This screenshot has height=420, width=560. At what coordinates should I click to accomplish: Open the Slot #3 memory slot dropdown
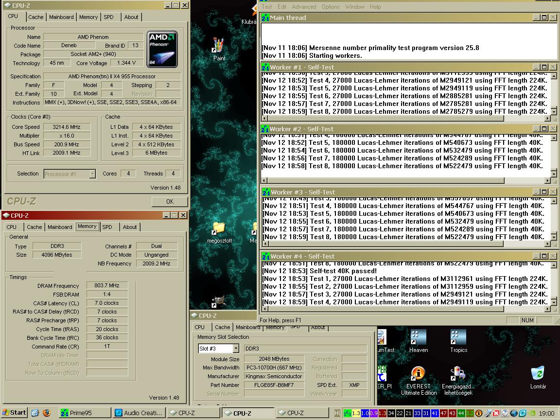(236, 349)
